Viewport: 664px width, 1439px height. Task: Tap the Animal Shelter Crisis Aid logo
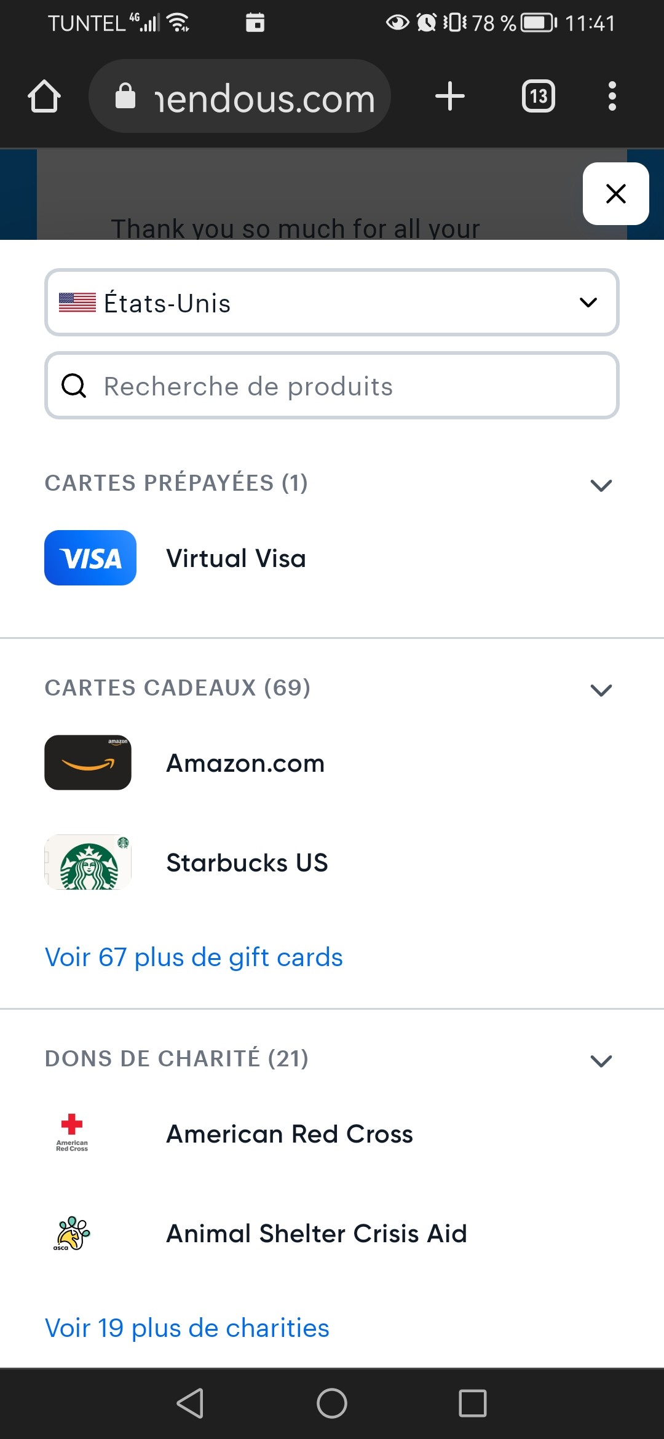[x=72, y=1233]
